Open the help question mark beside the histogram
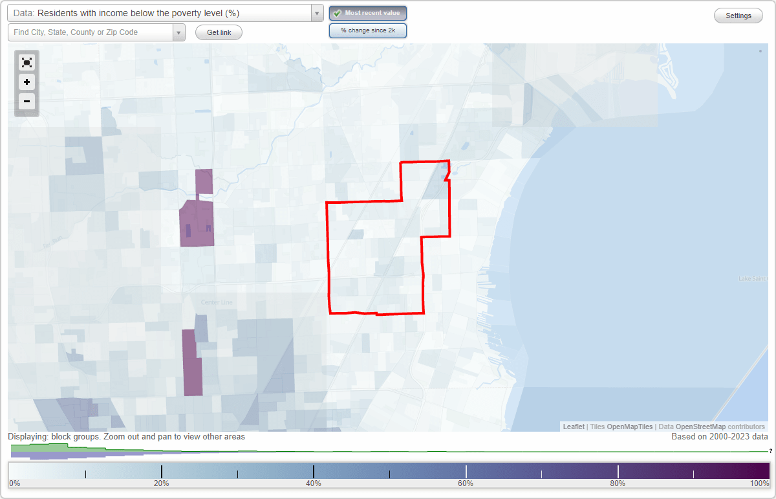Viewport: 776px width, 499px height. (x=771, y=452)
